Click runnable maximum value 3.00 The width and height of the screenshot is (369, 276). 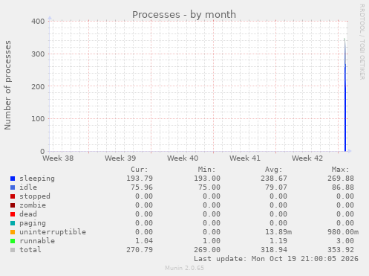[x=345, y=241]
